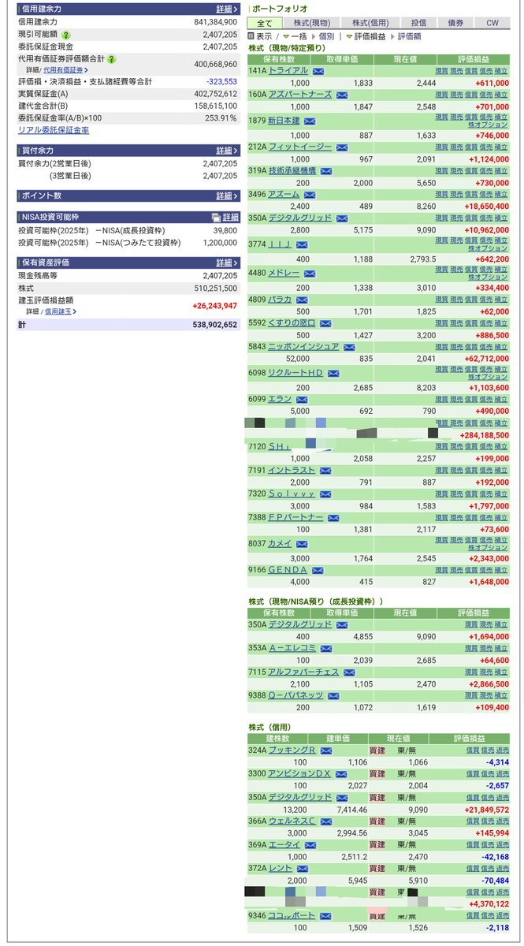524x946 pixels.
Task: Click the envelope icon next to イントラスト
Action: pos(326,471)
